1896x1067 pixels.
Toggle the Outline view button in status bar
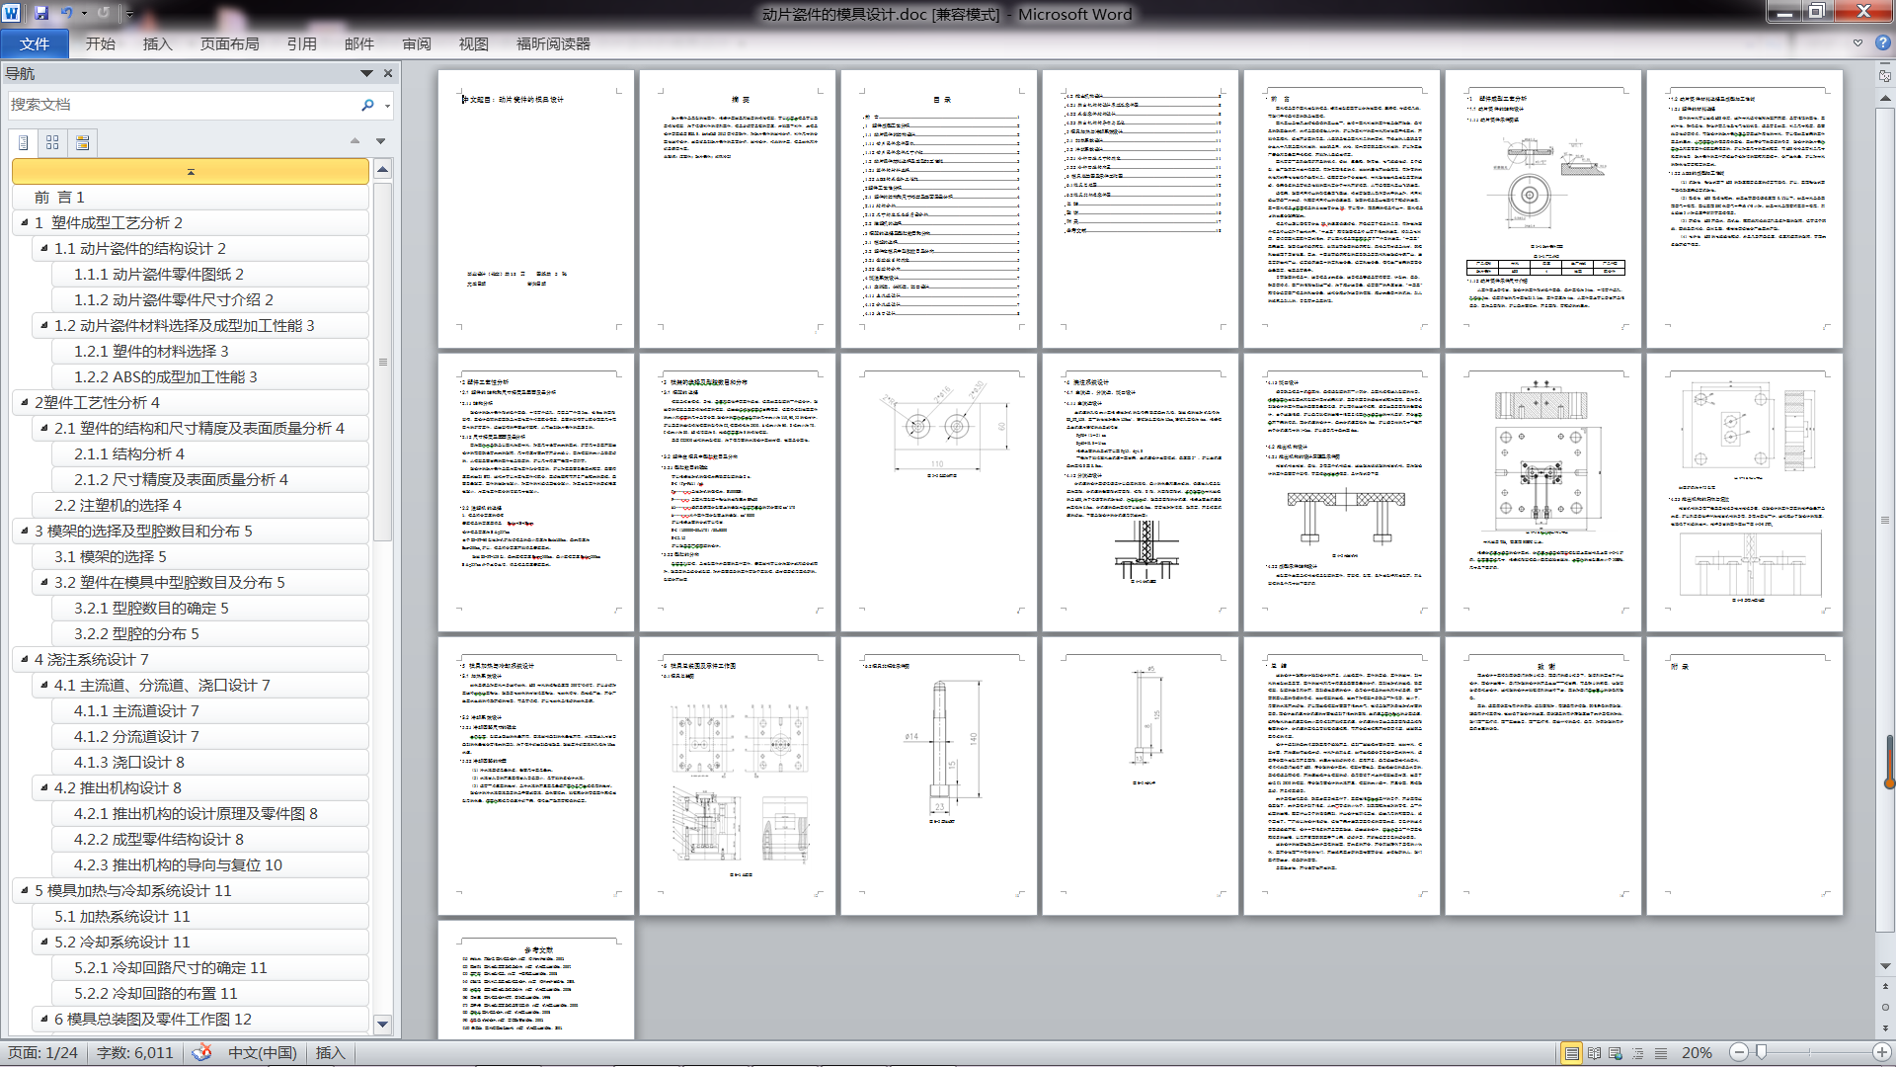[1638, 1053]
